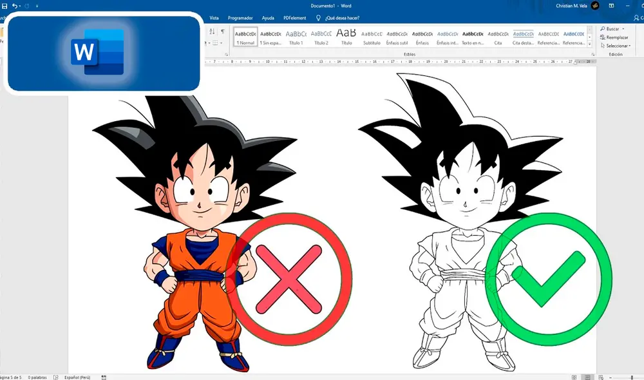Viewport: 644px width, 380px height.
Task: Open the Programador ribbon tab
Action: click(x=240, y=17)
